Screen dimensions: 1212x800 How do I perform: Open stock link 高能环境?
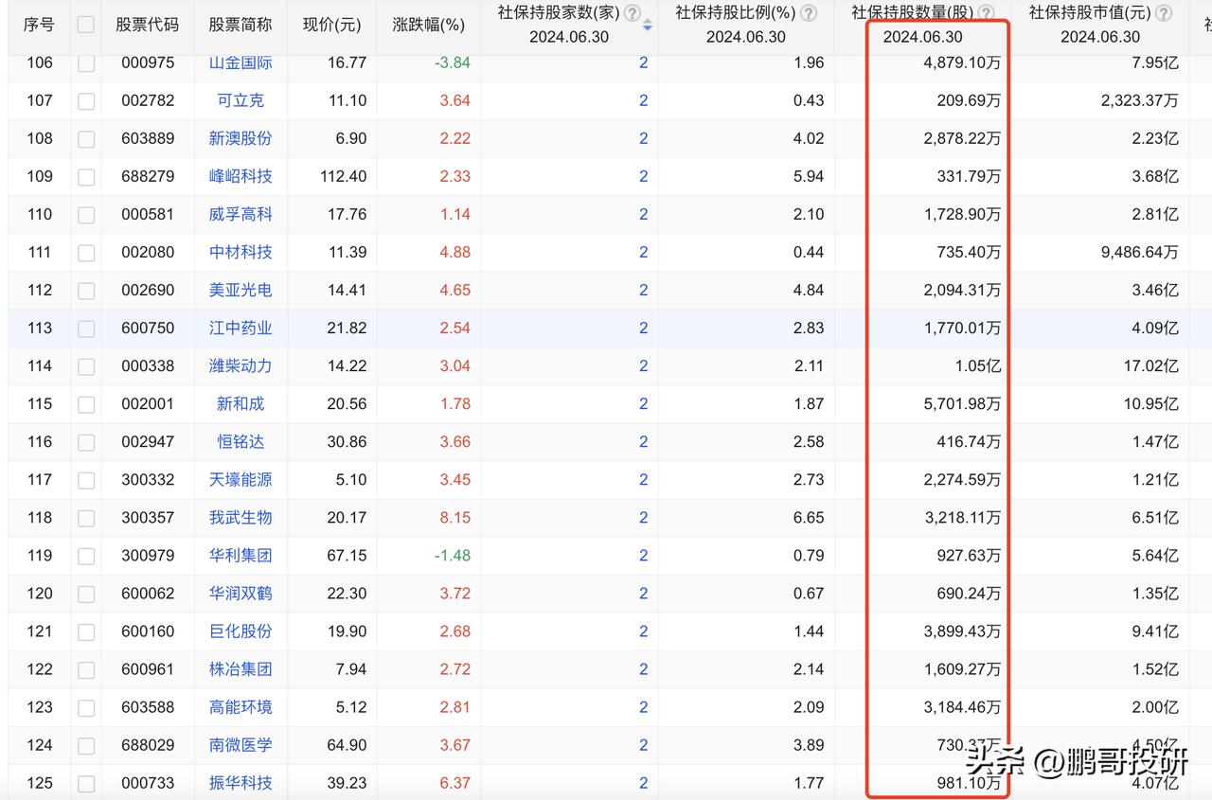pyautogui.click(x=241, y=706)
